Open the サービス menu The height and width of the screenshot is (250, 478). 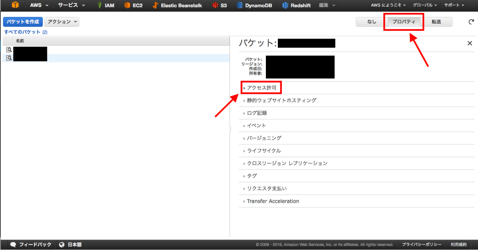point(71,5)
